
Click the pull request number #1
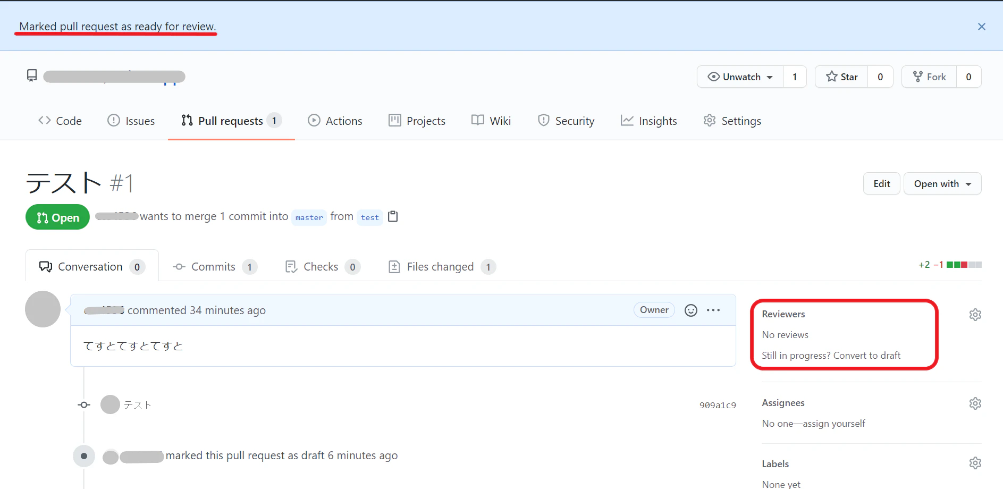pos(122,183)
